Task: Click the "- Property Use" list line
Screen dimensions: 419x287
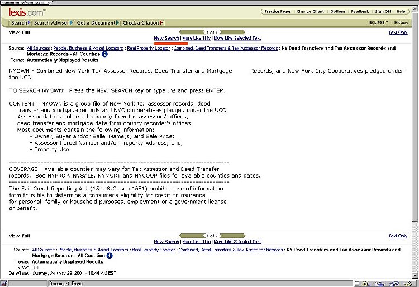Action: click(49, 150)
